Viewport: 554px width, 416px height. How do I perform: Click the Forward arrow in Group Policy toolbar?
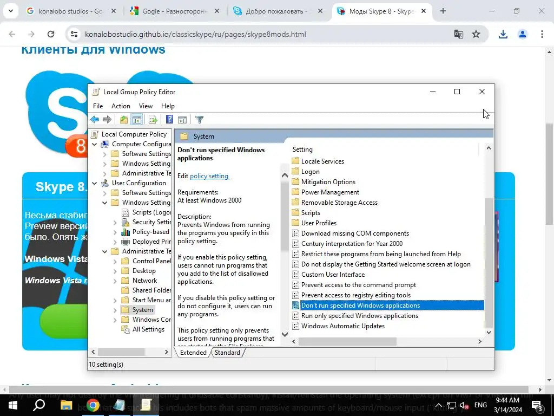pos(107,120)
